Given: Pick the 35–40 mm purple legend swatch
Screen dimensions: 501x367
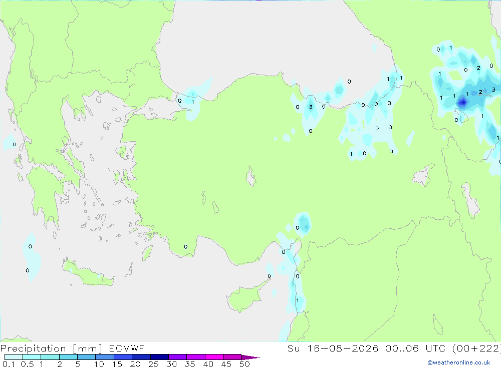Looking at the screenshot, I should click(196, 357).
